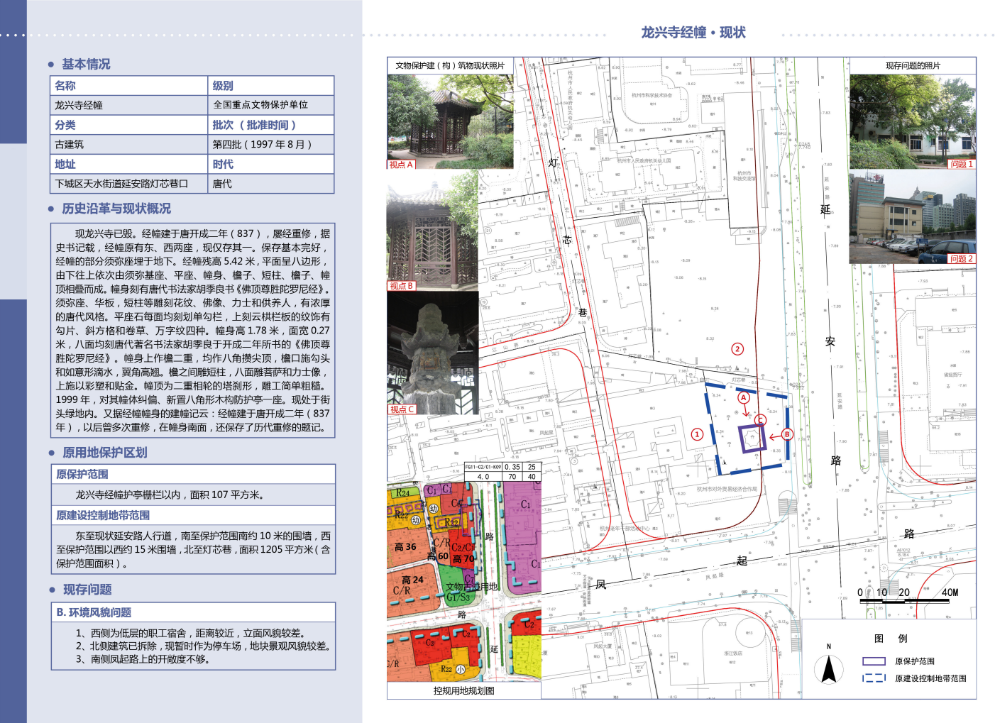Click the dashed 原建设控制地带范围 legend swatch
Screen dimensions: 995x723
click(874, 678)
